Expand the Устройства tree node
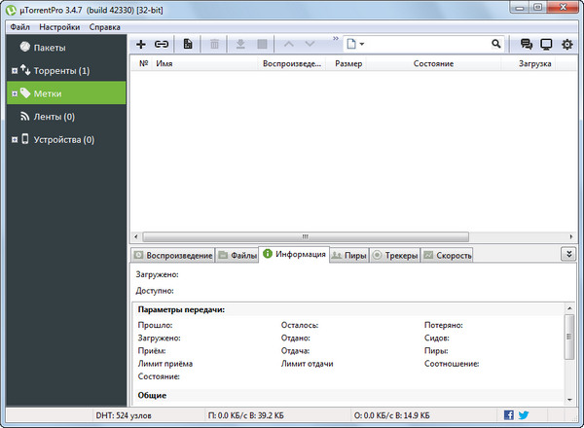The height and width of the screenshot is (428, 584). coord(14,139)
